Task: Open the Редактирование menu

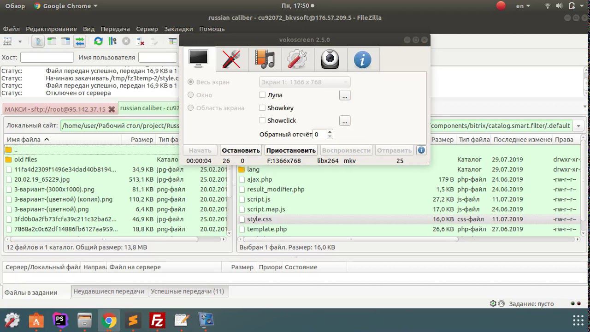Action: click(x=51, y=29)
